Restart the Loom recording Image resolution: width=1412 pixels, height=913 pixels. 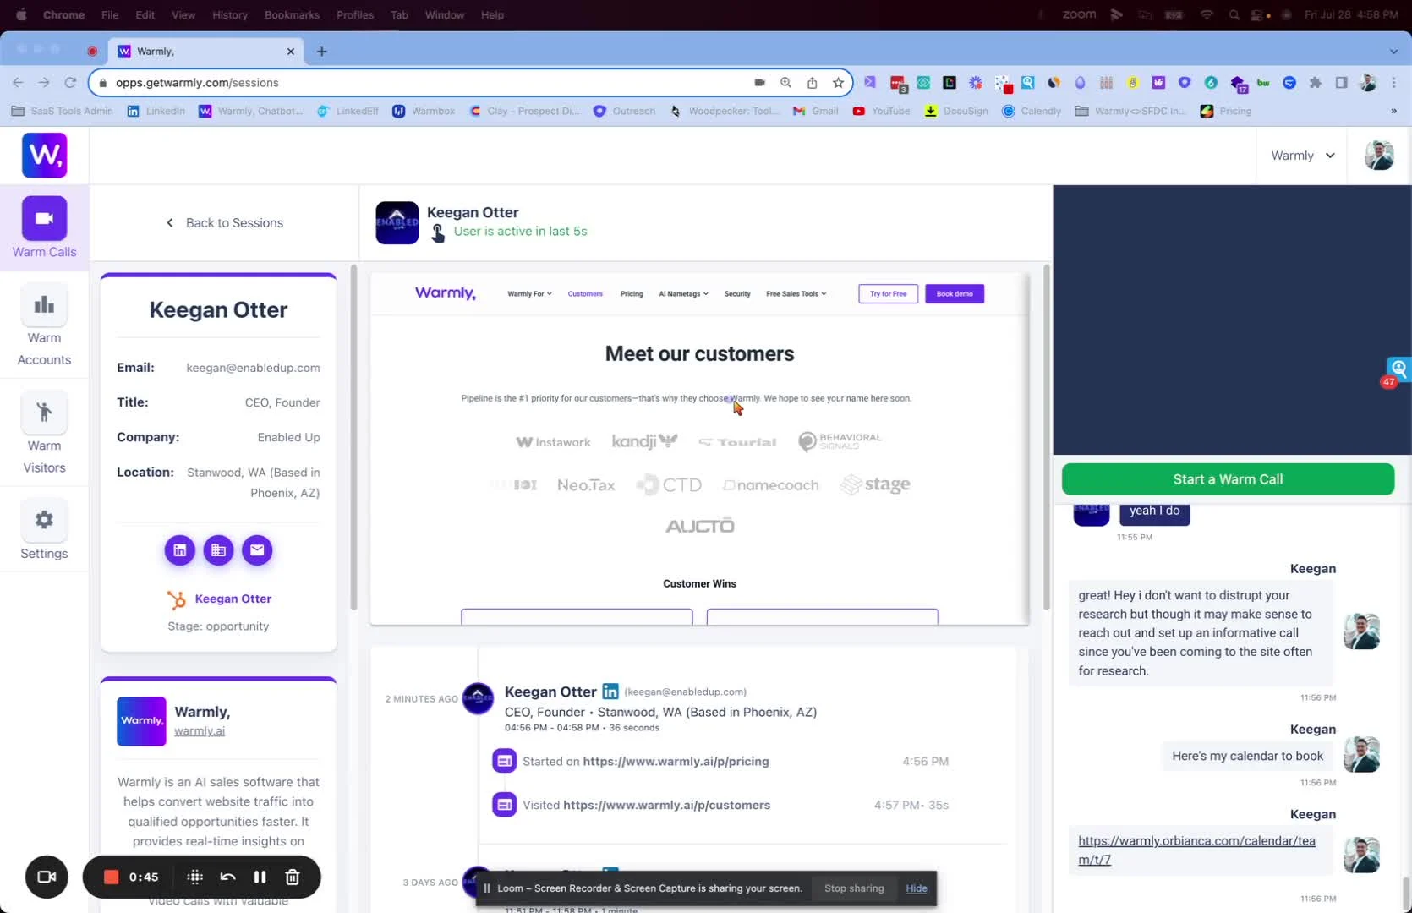click(227, 877)
